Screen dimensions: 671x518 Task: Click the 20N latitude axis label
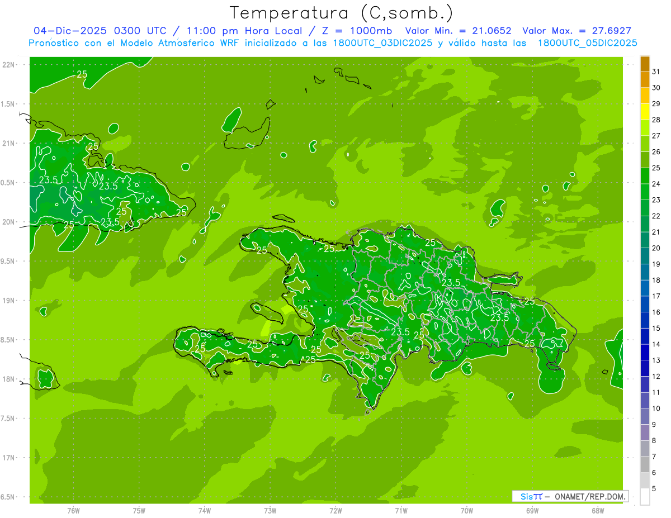click(x=9, y=222)
